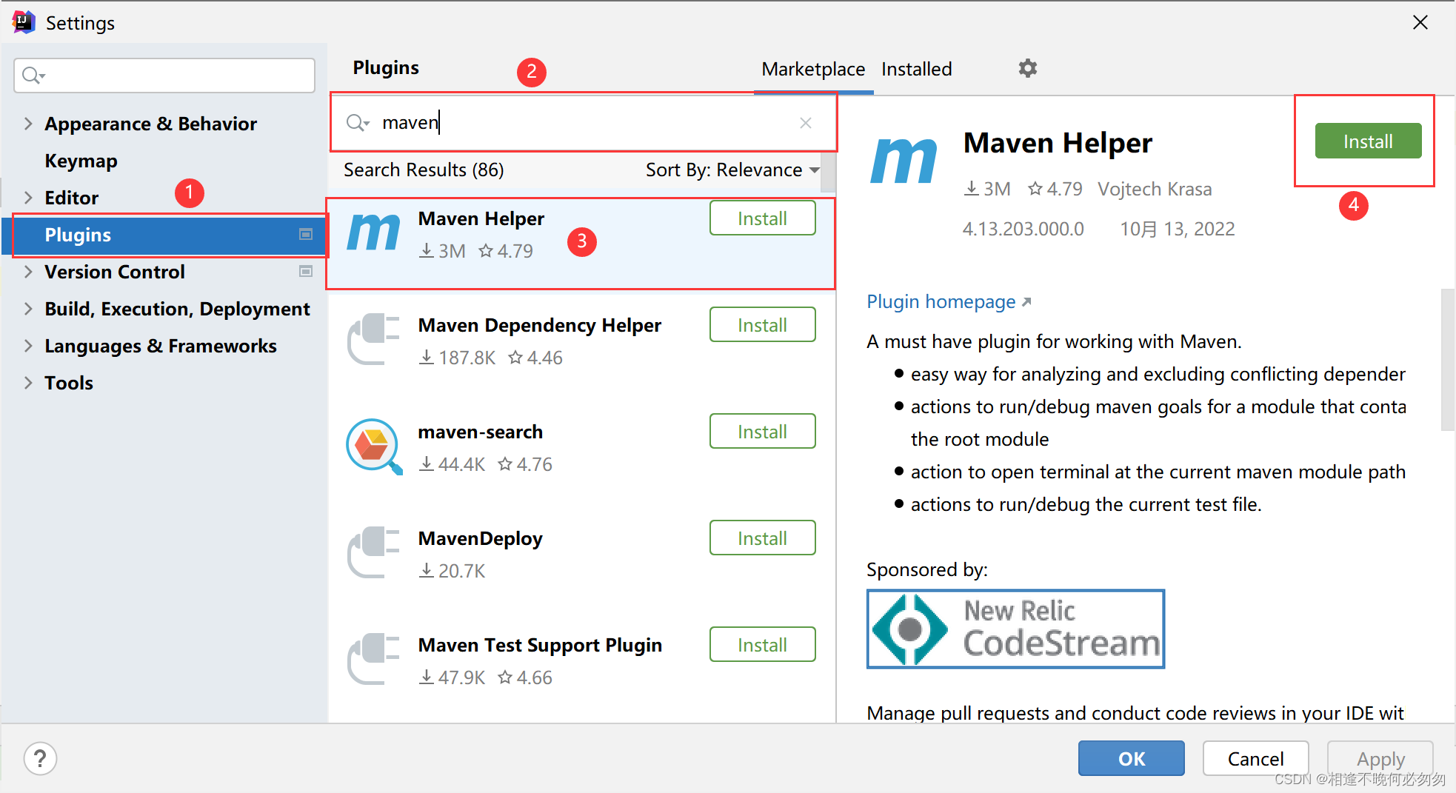Click green Install button in details panel

point(1368,141)
